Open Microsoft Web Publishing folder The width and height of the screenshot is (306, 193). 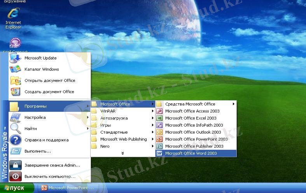coord(123,139)
